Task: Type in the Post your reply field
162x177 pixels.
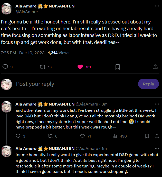Action: click(x=74, y=84)
